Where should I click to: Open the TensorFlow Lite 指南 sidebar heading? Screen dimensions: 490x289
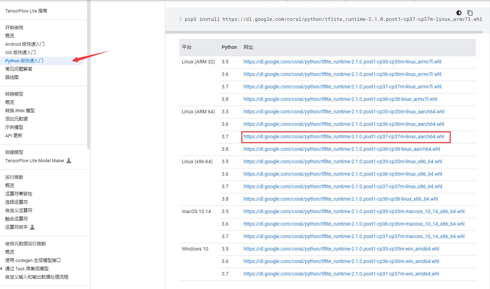pos(26,11)
